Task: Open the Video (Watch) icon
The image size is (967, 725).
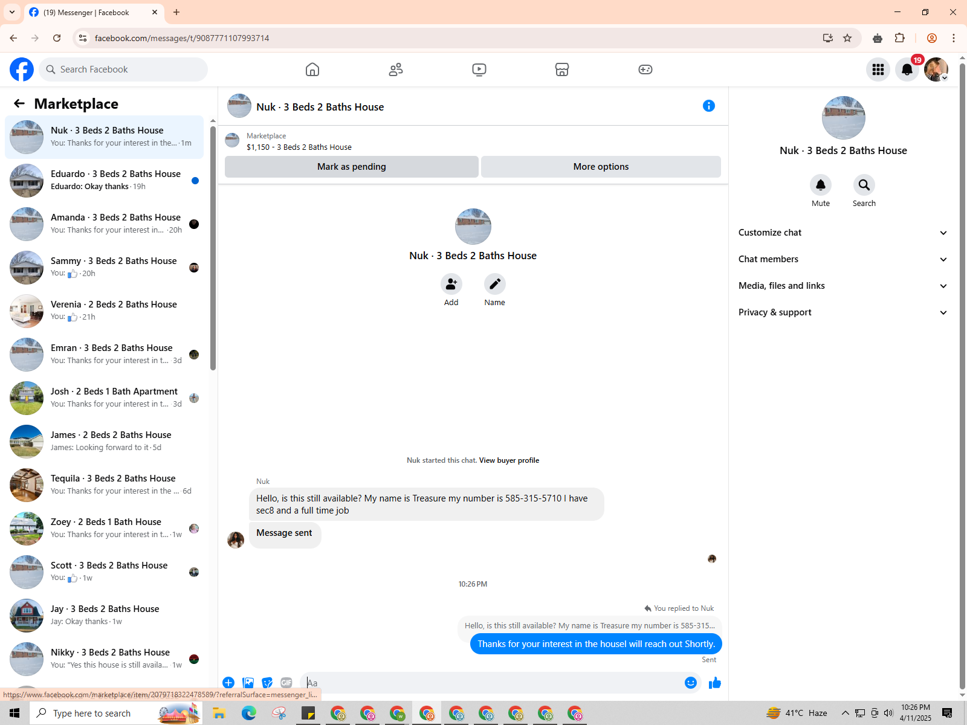Action: click(x=479, y=69)
